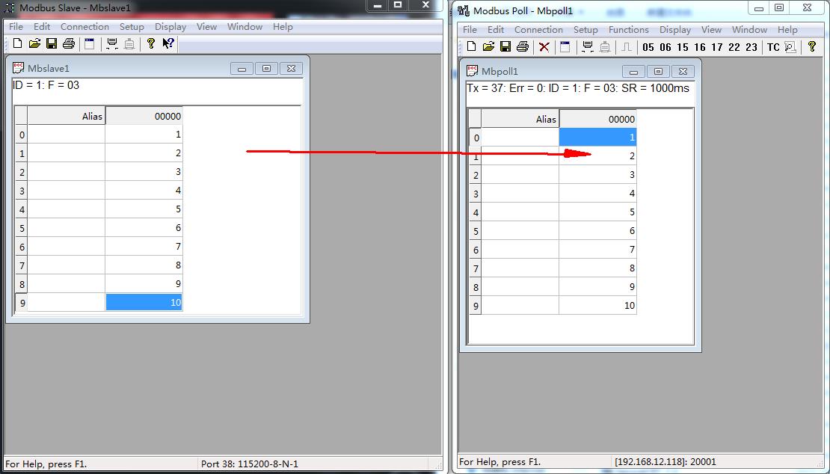This screenshot has height=474, width=830.
Task: Click row header 5 in Mbpoll1 table
Action: click(476, 231)
